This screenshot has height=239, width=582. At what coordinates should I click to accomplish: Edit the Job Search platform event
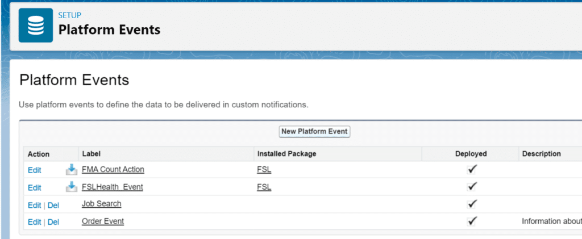[x=34, y=205]
